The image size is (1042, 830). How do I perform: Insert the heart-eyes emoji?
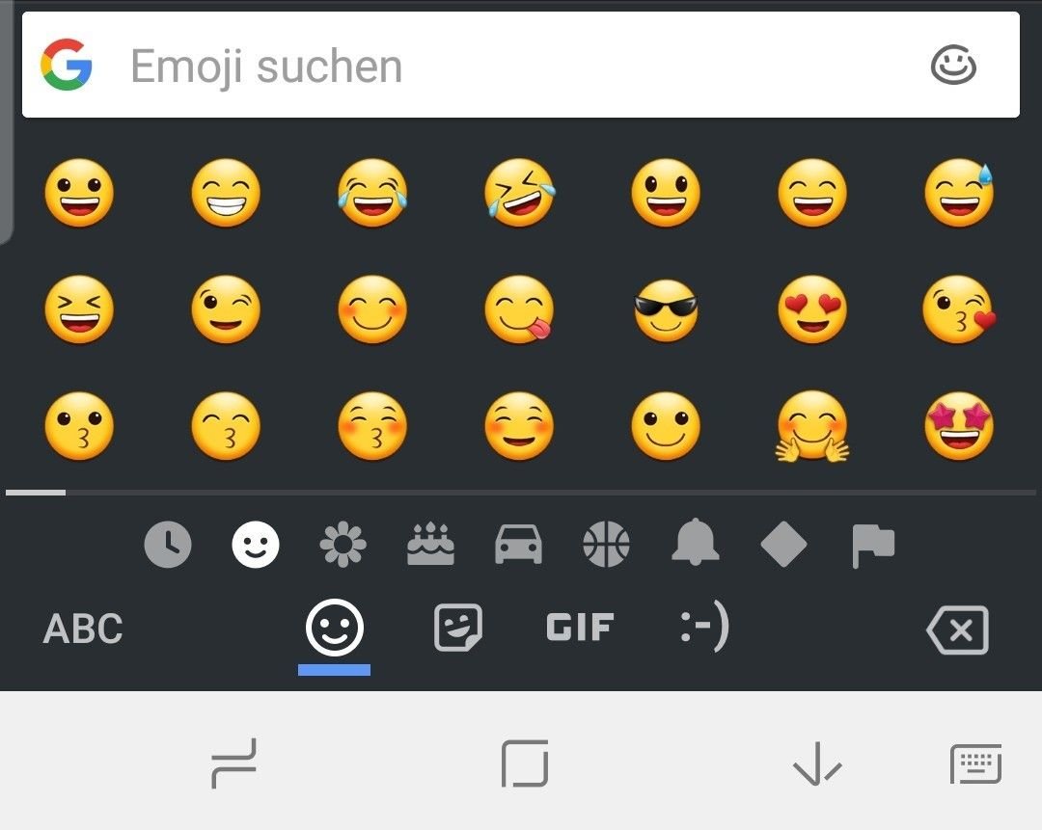(812, 309)
